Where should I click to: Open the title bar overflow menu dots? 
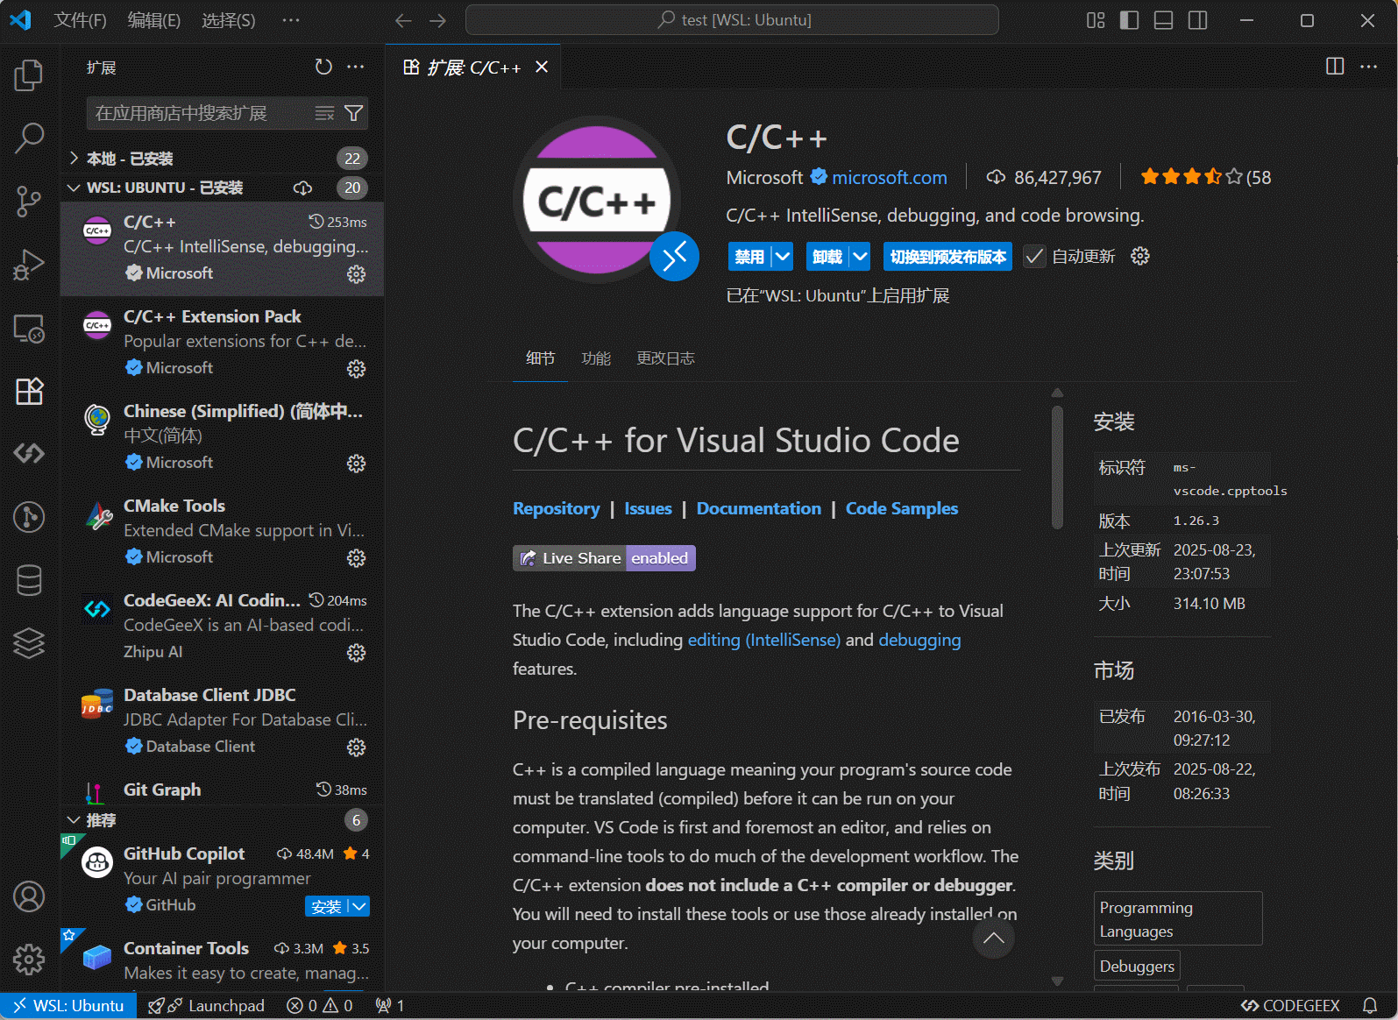pos(291,20)
